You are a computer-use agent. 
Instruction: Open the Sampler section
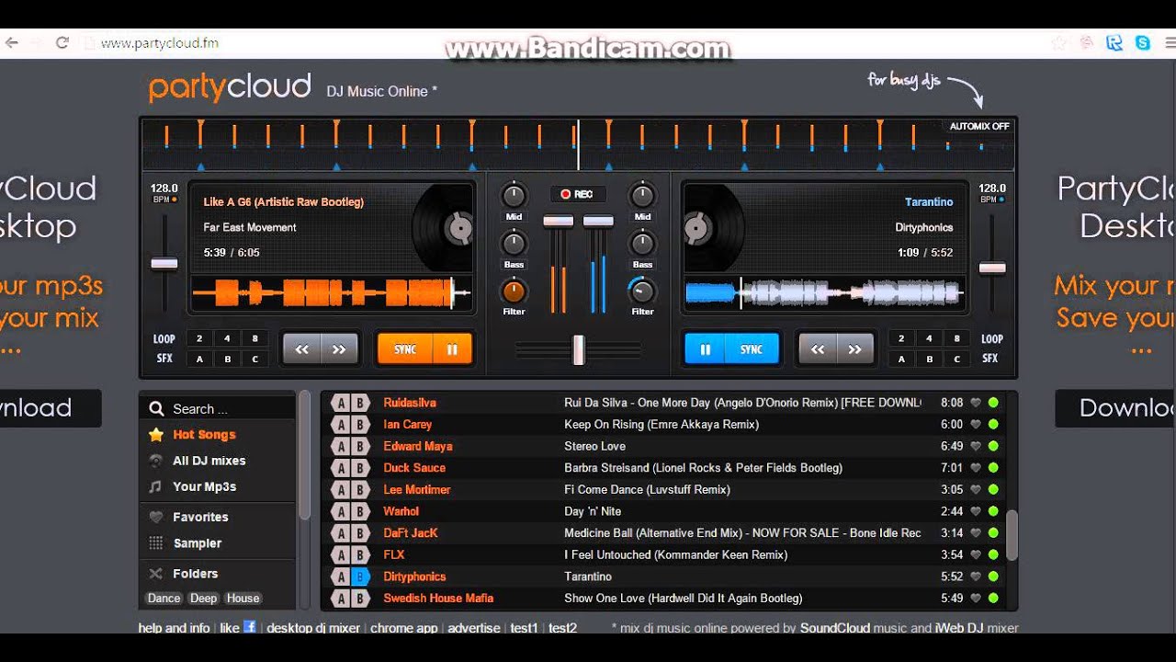point(198,543)
